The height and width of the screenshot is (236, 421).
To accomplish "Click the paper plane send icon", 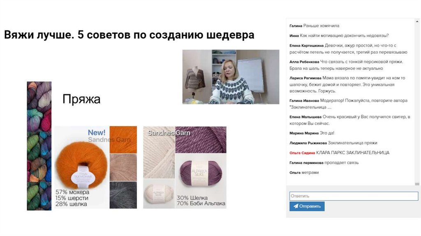I will coord(296,206).
